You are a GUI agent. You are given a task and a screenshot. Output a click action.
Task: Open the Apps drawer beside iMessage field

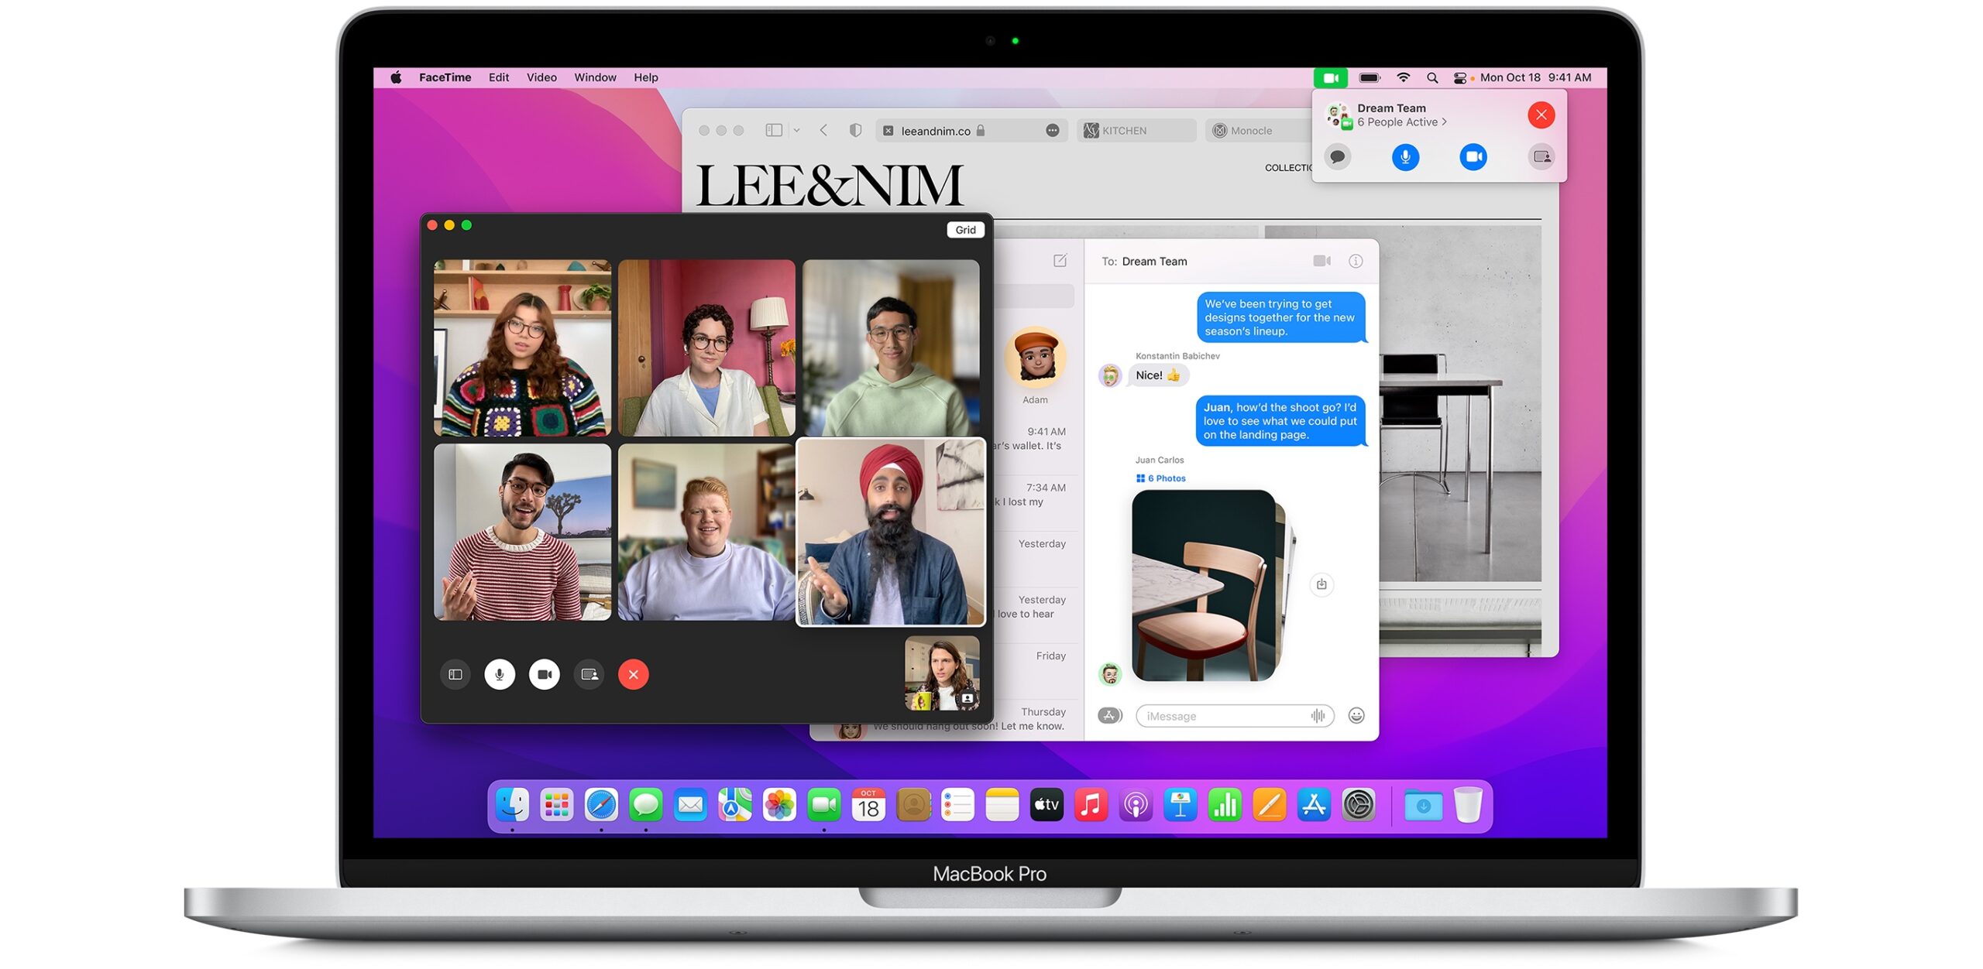tap(1109, 716)
